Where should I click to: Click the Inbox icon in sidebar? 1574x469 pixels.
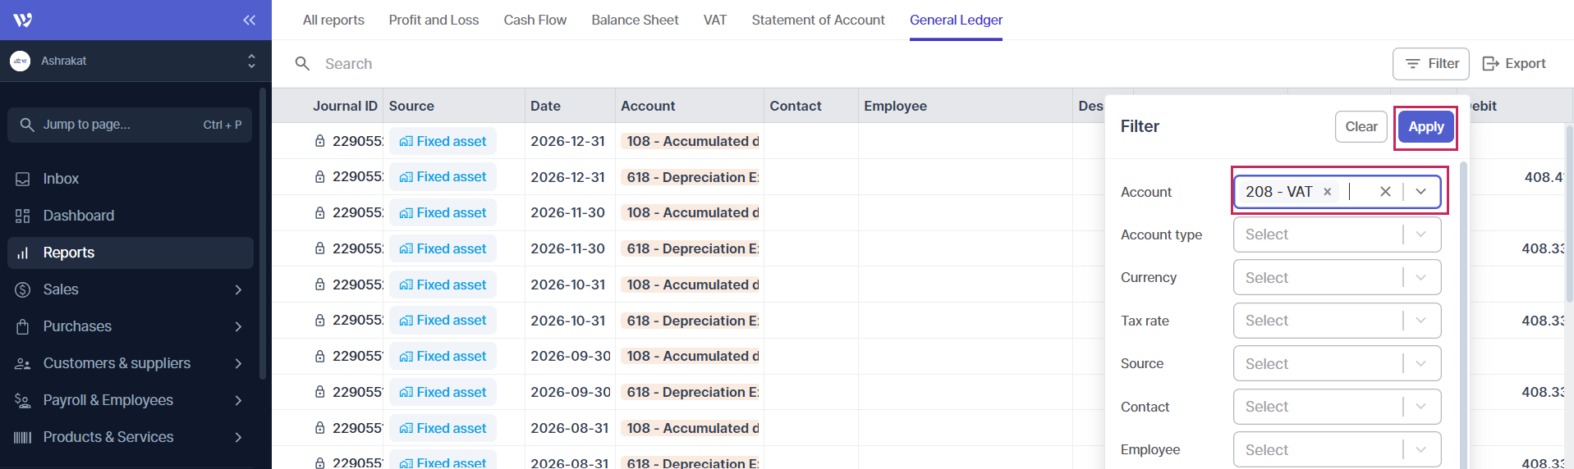click(23, 179)
